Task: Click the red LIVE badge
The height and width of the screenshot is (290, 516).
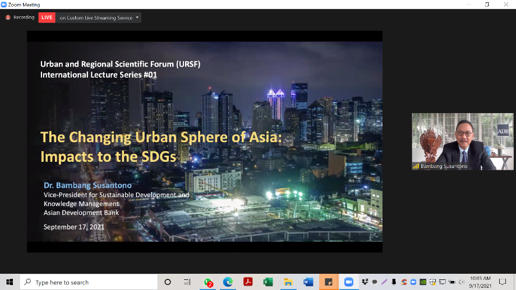Action: [x=47, y=17]
